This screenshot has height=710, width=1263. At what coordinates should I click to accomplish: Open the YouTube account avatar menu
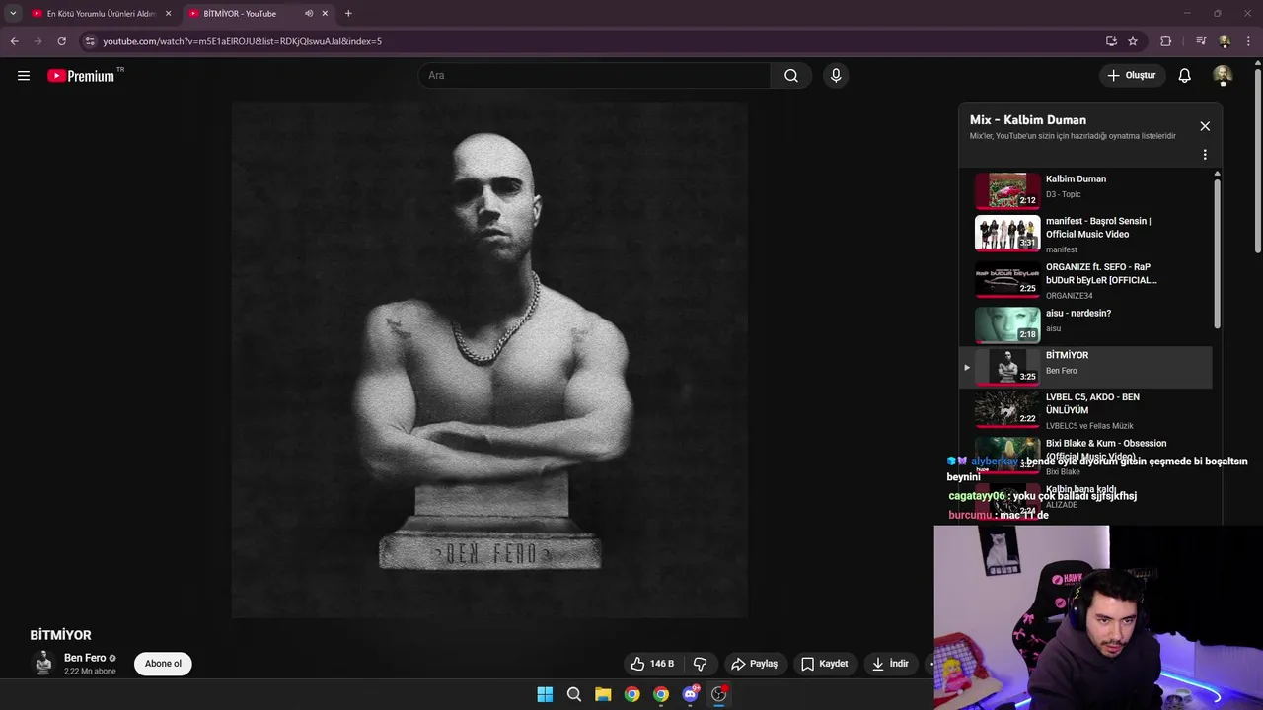point(1223,76)
